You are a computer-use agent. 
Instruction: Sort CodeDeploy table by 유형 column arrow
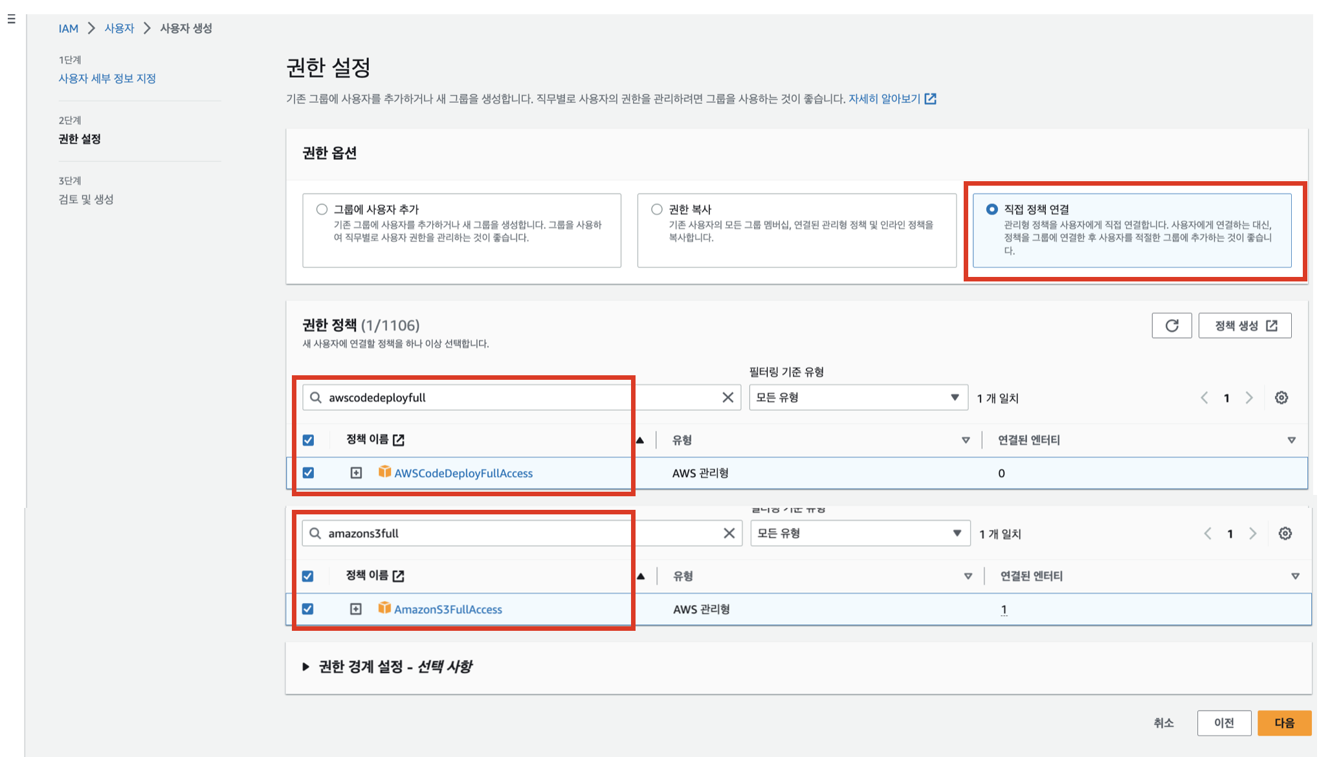[966, 440]
